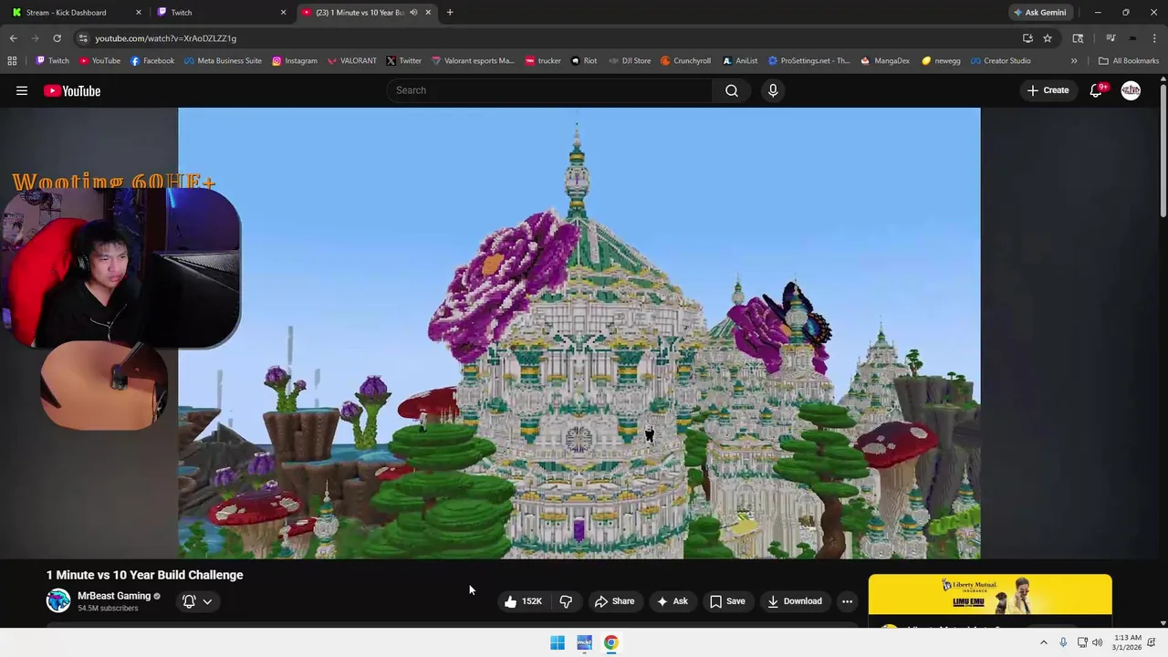Click the page vertical scrollbar
Screen dimensions: 1168x657
[x=1163, y=151]
